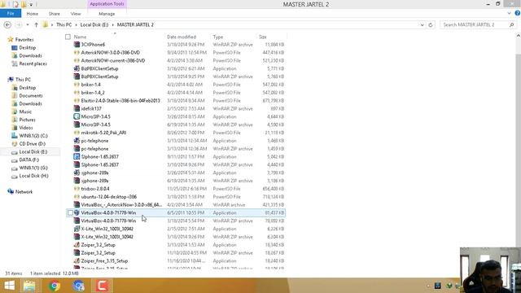This screenshot has height=293, width=521.
Task: Sort files by Type column header
Action: [218, 37]
